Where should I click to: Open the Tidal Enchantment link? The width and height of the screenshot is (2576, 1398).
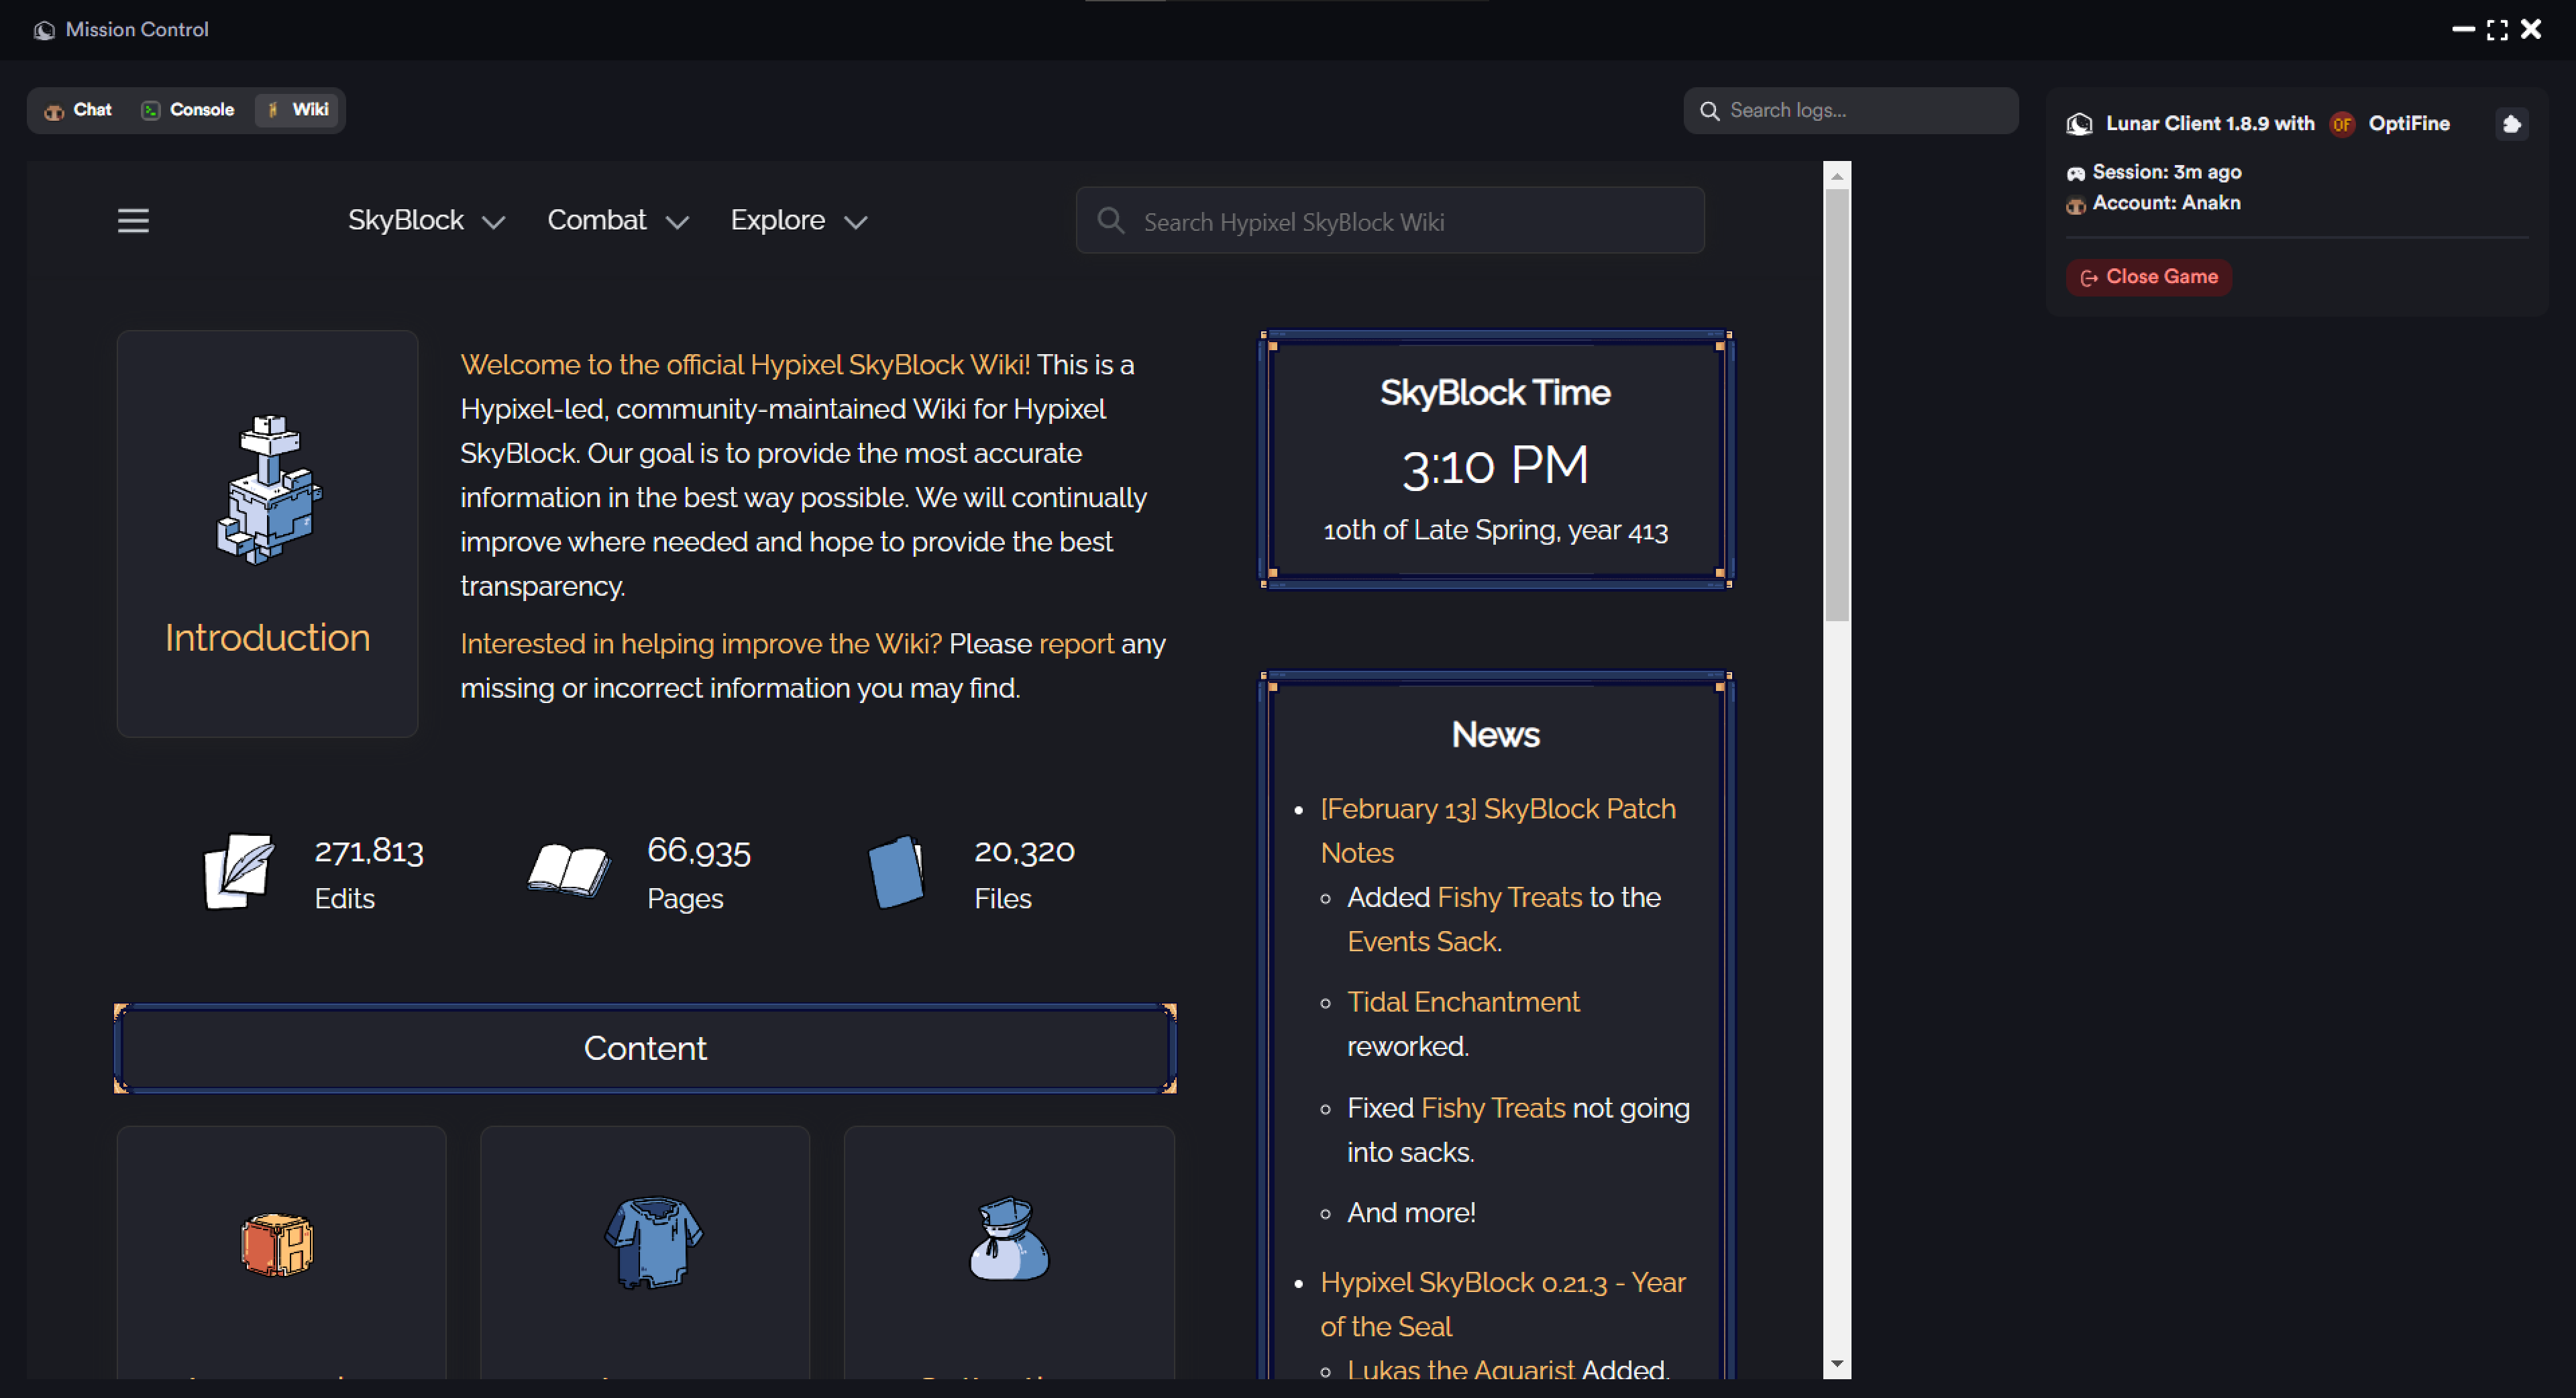[x=1463, y=1002]
